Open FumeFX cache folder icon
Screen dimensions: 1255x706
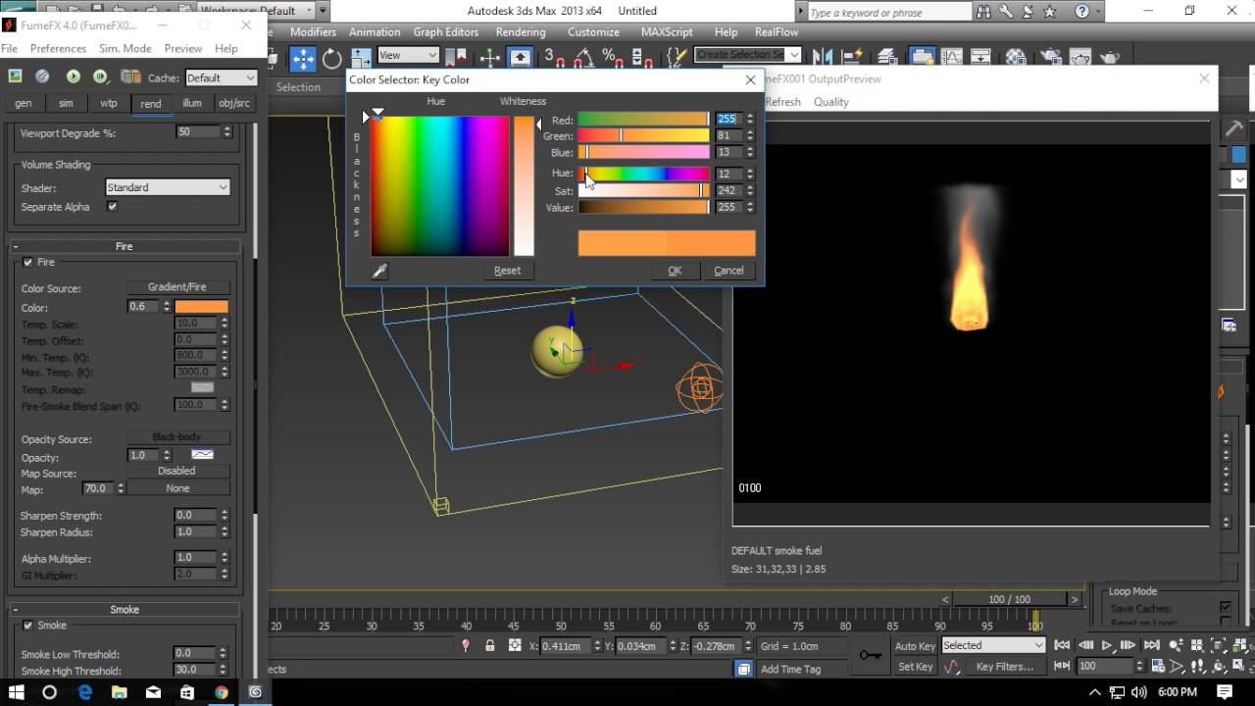[x=129, y=76]
